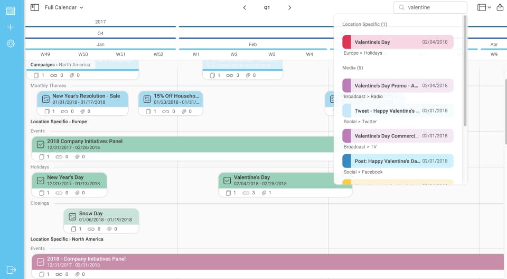The width and height of the screenshot is (507, 279).
Task: Click the recurring icon on Snow Day card
Action: click(x=72, y=216)
